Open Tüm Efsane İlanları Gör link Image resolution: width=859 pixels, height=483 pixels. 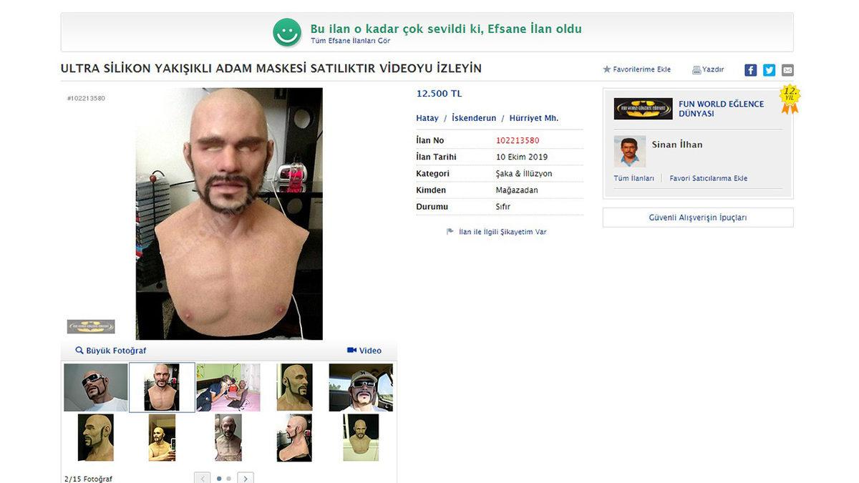point(350,41)
